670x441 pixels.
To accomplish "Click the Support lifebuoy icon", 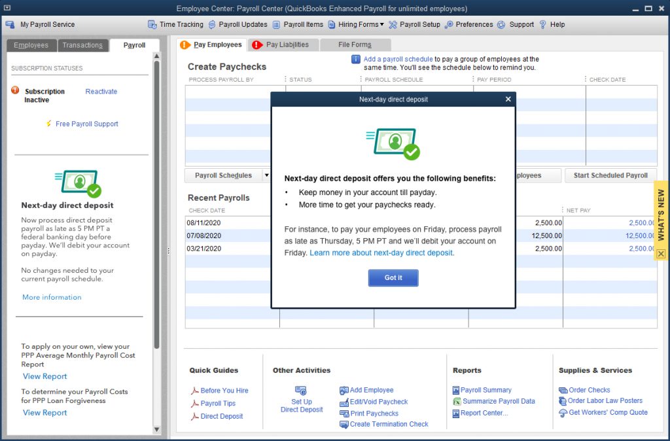I will click(502, 25).
